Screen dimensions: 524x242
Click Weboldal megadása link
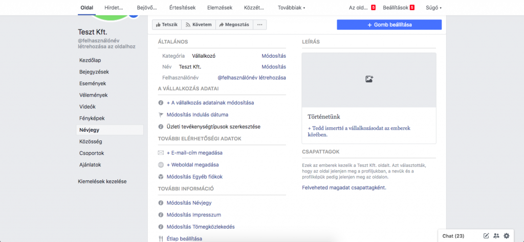(x=193, y=165)
